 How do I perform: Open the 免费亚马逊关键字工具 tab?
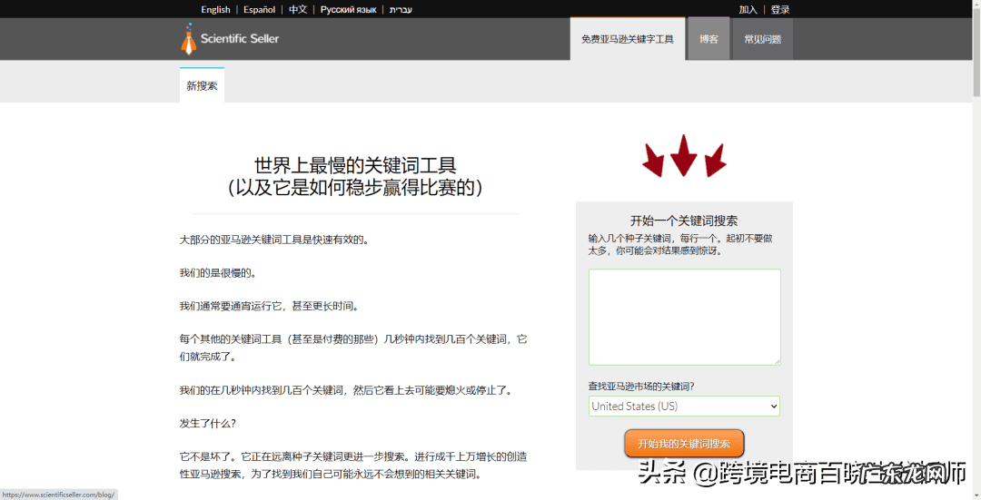[x=627, y=39]
